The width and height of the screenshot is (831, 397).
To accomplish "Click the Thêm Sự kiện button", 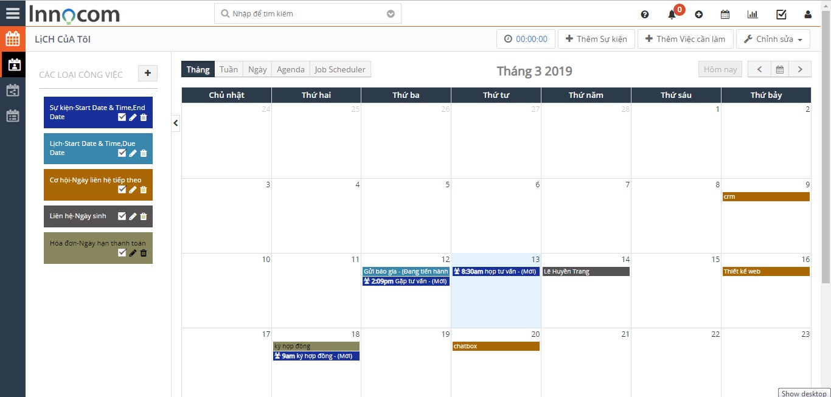I will point(596,39).
